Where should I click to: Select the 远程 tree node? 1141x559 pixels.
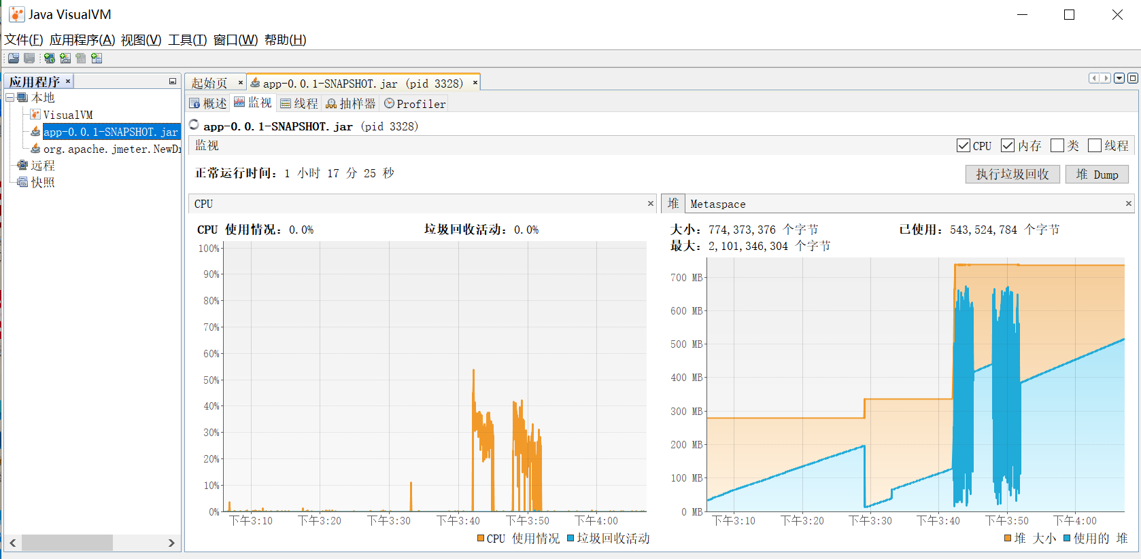43,165
